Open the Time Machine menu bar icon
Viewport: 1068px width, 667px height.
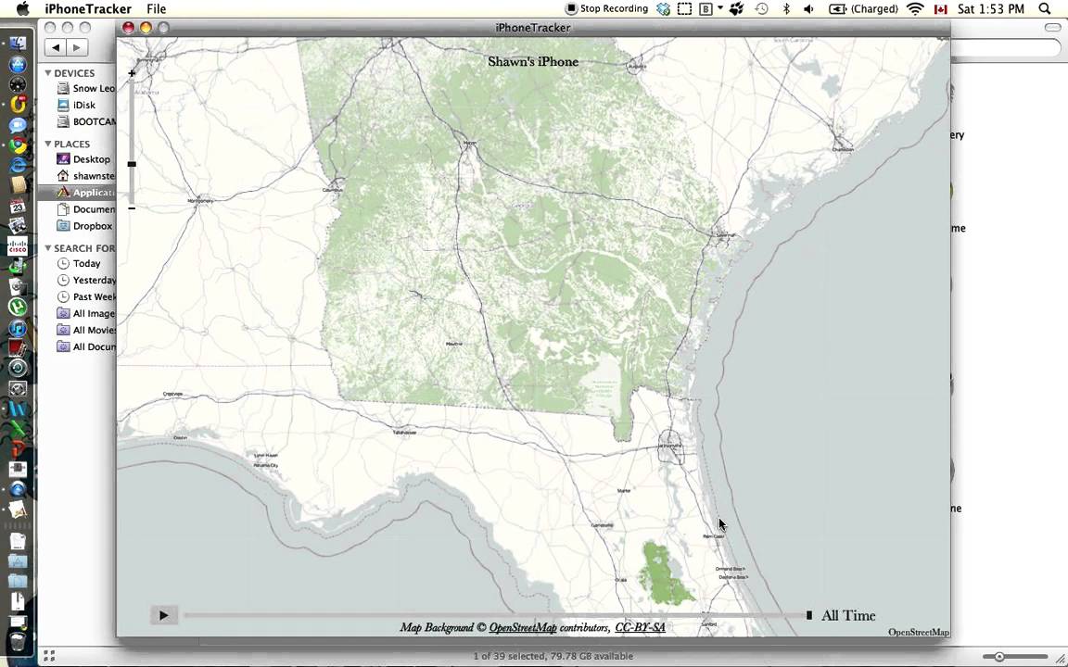(761, 9)
